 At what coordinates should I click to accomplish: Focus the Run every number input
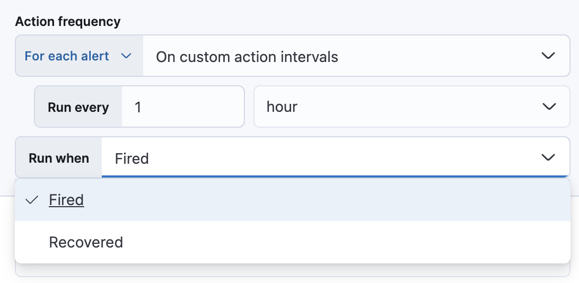pos(183,107)
